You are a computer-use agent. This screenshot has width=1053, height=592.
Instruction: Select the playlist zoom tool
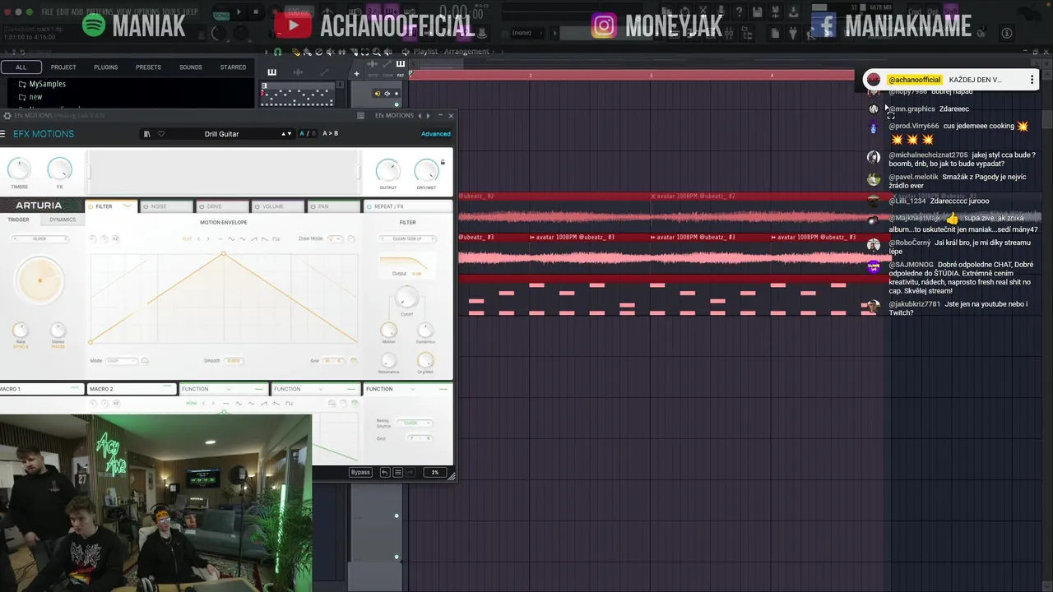[x=377, y=52]
